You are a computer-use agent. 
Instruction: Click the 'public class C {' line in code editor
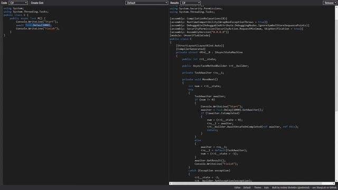point(16,15)
